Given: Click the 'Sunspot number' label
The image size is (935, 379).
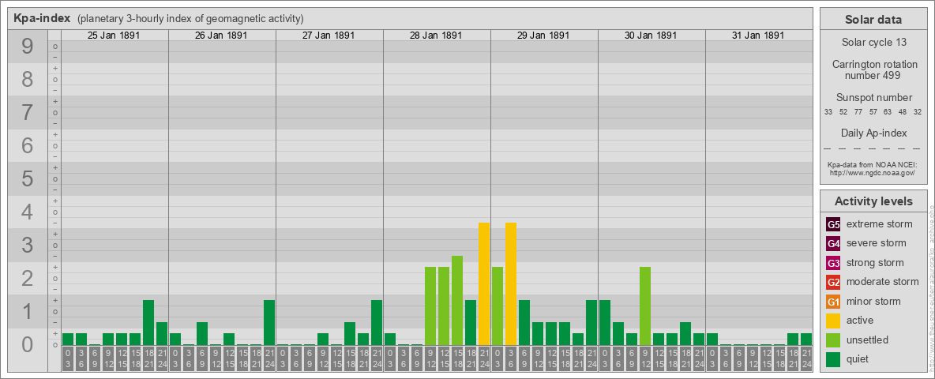Looking at the screenshot, I should 873,98.
